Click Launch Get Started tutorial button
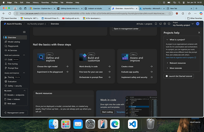 179,76
